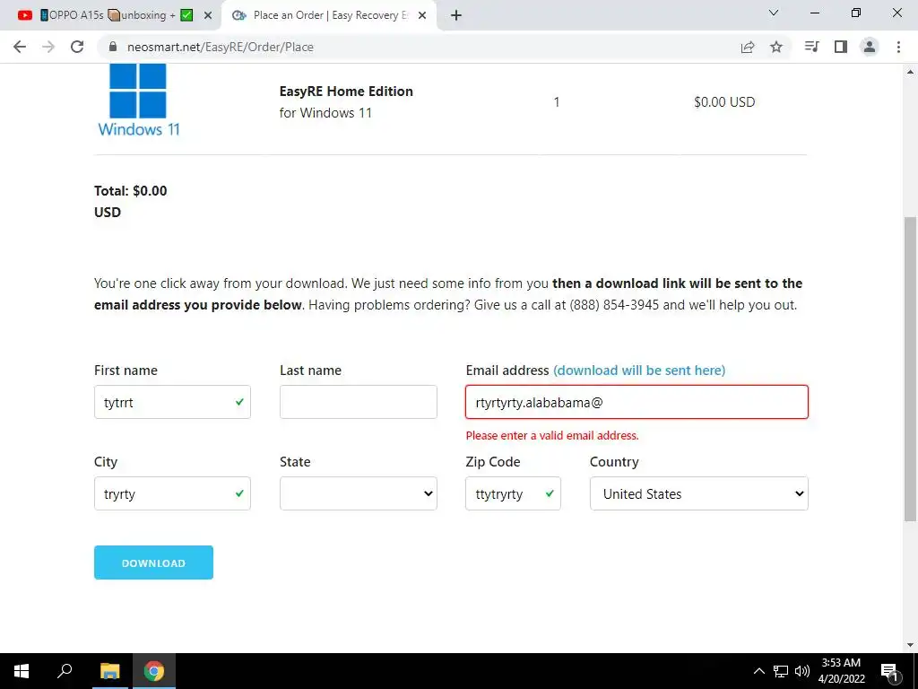The image size is (918, 689).
Task: Share this page icon
Action: [748, 47]
